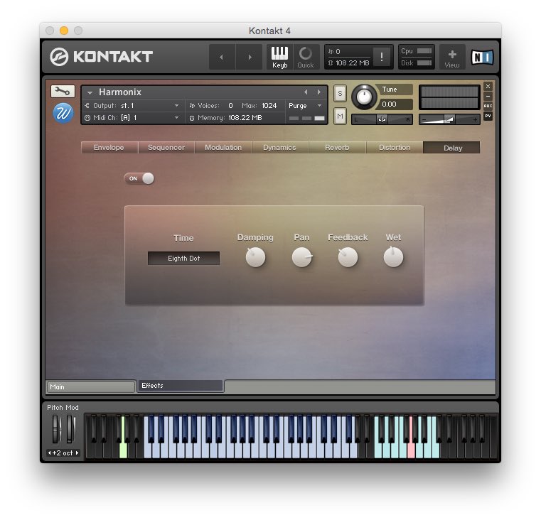Click the Wet knob
Image resolution: width=541 pixels, height=520 pixels.
[x=393, y=257]
